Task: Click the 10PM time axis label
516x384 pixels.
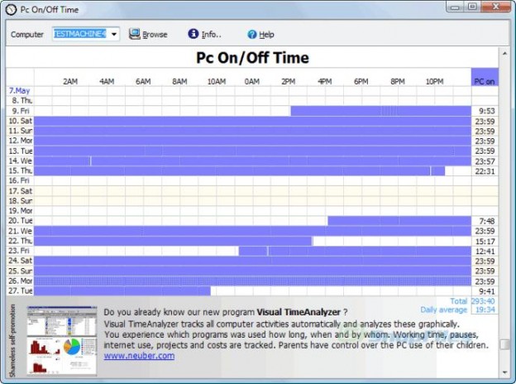Action: point(435,81)
